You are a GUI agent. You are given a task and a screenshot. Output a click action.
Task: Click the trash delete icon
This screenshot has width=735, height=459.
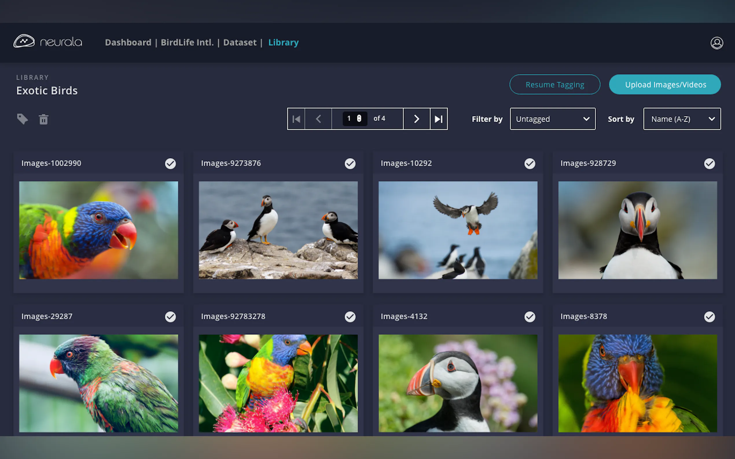(43, 119)
